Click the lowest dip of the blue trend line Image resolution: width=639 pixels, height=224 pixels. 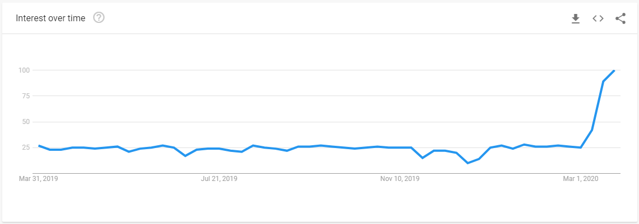[x=467, y=163]
